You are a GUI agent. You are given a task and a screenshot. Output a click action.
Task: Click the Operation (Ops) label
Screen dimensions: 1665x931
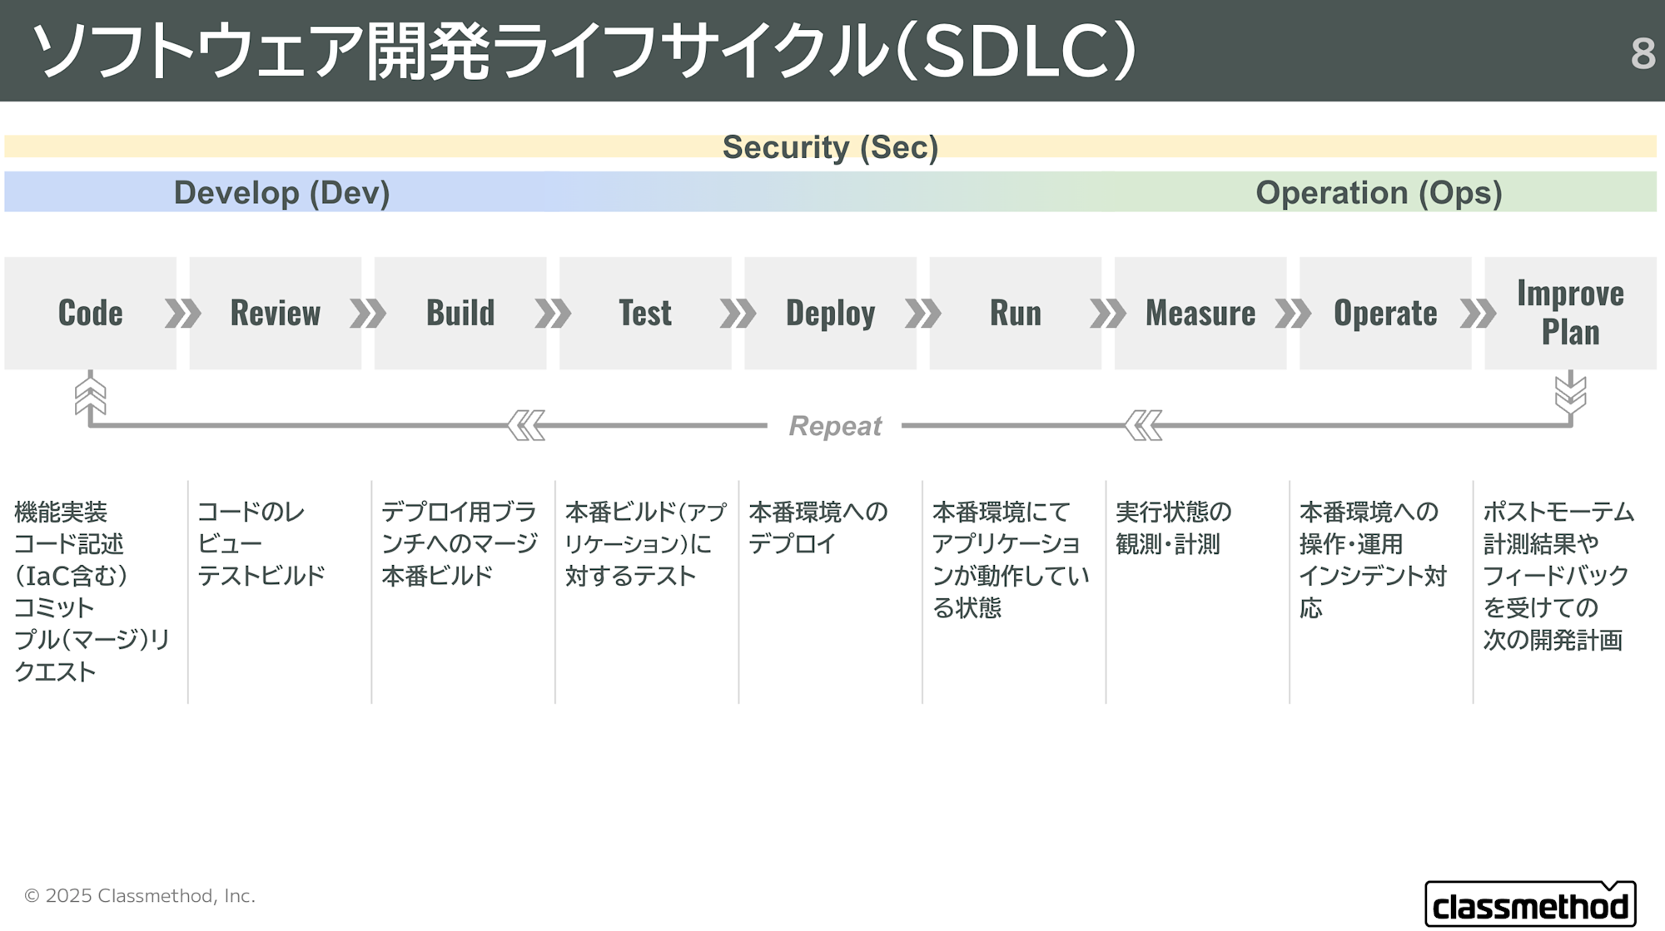coord(1379,193)
